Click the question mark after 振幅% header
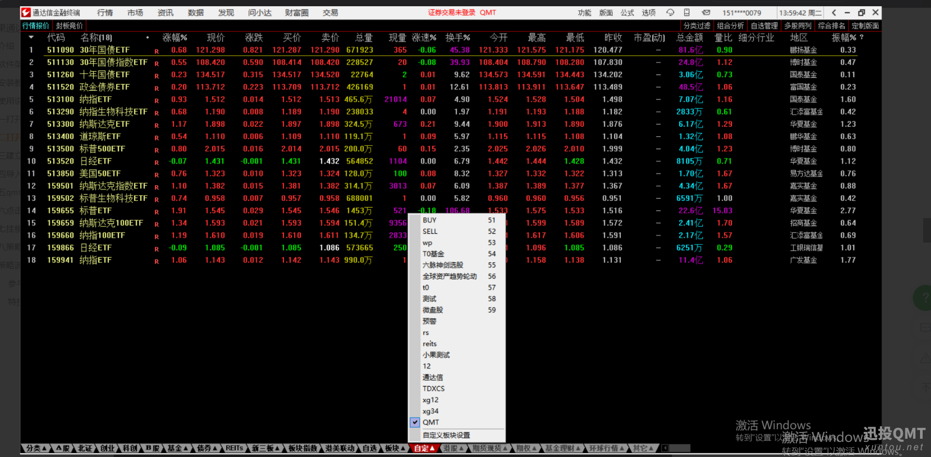This screenshot has height=457, width=931. tap(862, 38)
